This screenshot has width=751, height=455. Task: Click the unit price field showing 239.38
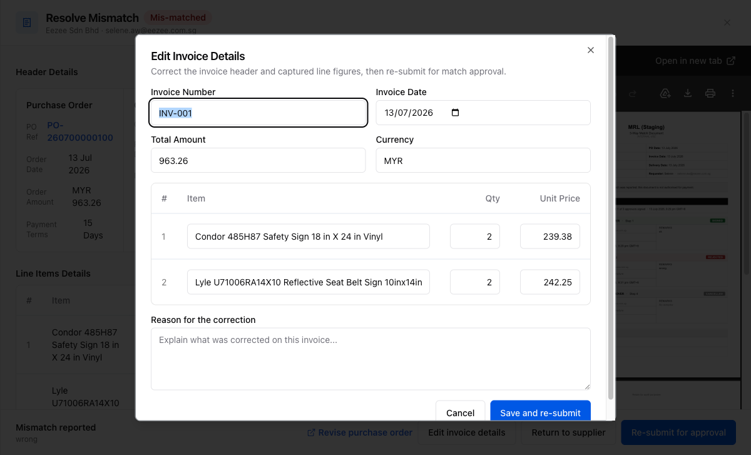pos(550,237)
